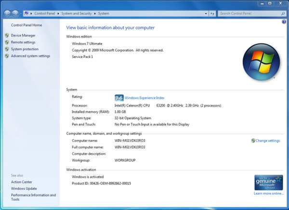Expand the arrow after System and Security breadcrumb

point(96,14)
